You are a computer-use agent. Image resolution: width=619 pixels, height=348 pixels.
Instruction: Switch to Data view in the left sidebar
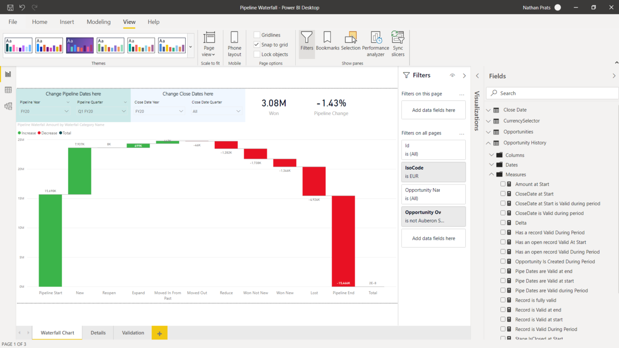8,90
